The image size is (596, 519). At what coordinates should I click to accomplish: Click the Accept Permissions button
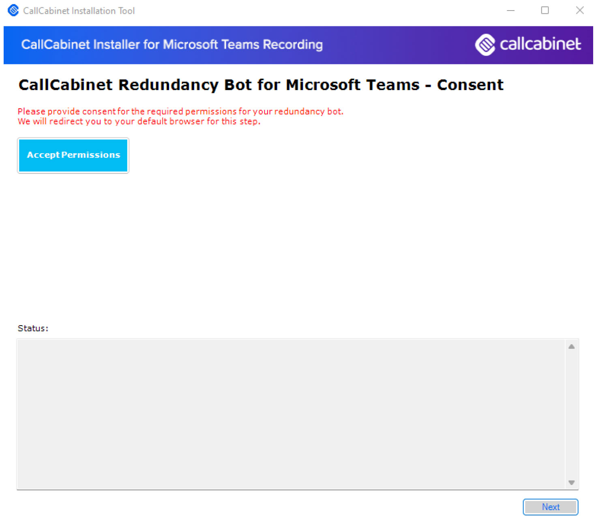click(73, 155)
